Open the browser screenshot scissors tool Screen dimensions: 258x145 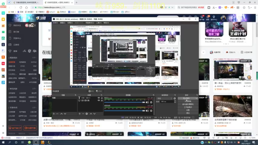pos(213,7)
